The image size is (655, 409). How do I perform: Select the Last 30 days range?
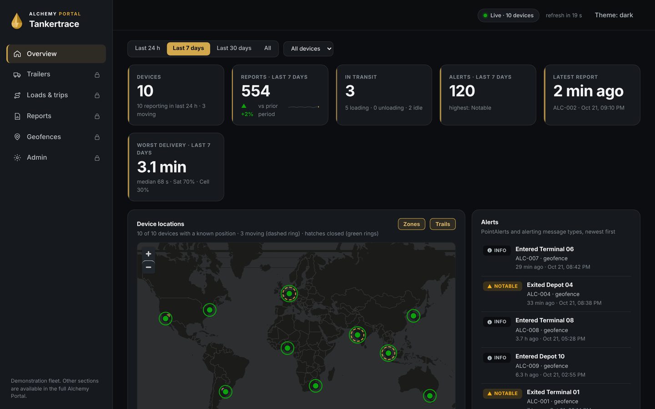tap(234, 48)
